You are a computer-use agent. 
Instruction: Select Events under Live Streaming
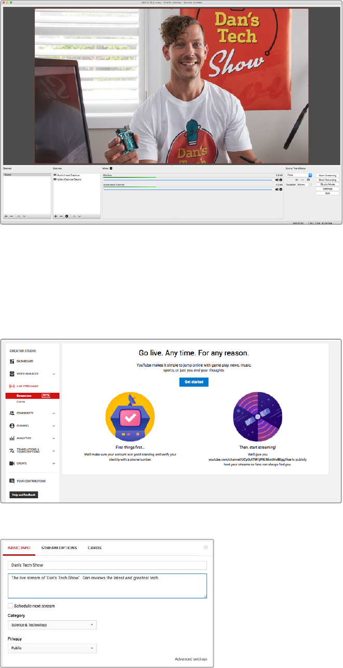pyautogui.click(x=21, y=402)
